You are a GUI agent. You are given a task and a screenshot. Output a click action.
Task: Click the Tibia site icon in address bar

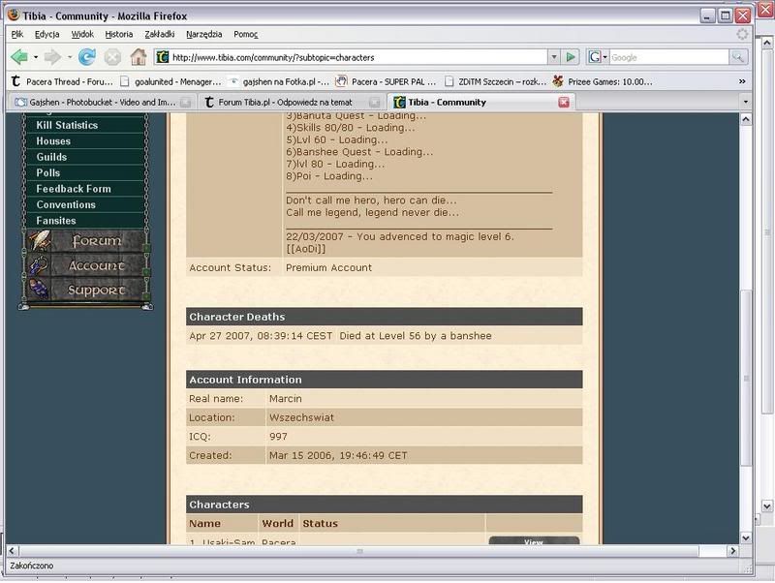pyautogui.click(x=162, y=57)
